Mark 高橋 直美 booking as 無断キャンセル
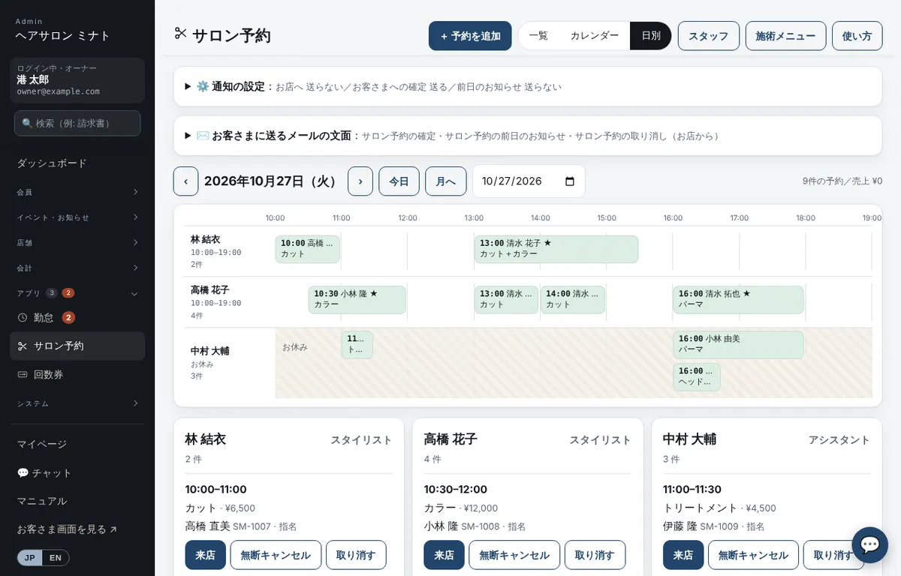The width and height of the screenshot is (901, 576). [x=276, y=555]
